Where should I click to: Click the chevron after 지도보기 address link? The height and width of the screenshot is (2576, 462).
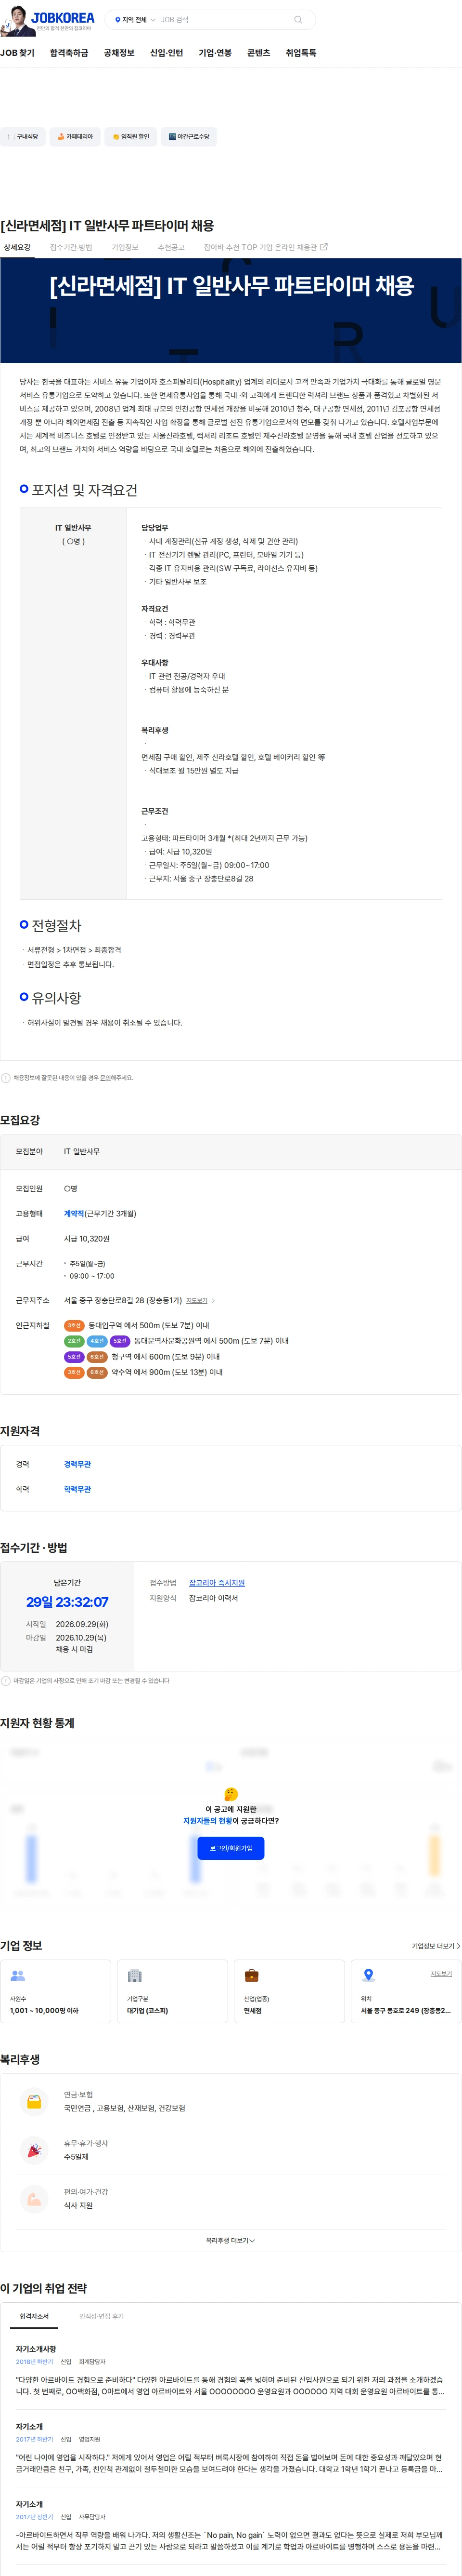[x=214, y=1301]
